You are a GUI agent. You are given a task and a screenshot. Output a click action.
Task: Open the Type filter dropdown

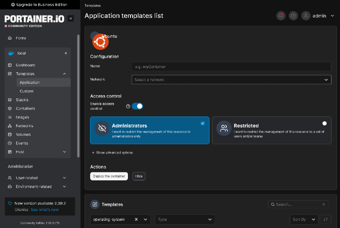tap(185, 219)
